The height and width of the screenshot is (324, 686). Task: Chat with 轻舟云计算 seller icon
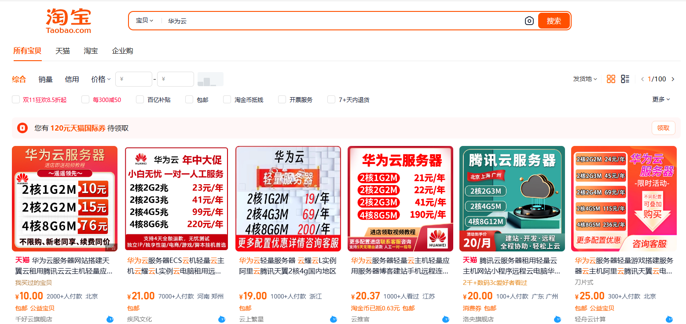[x=669, y=319]
